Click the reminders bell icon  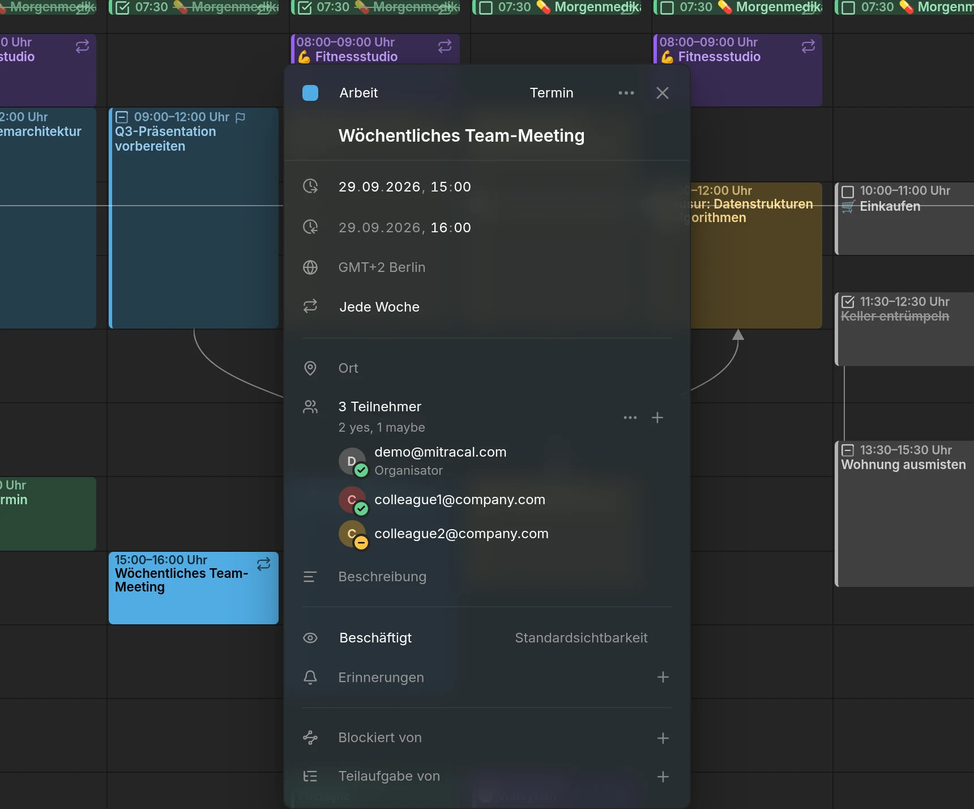point(310,677)
